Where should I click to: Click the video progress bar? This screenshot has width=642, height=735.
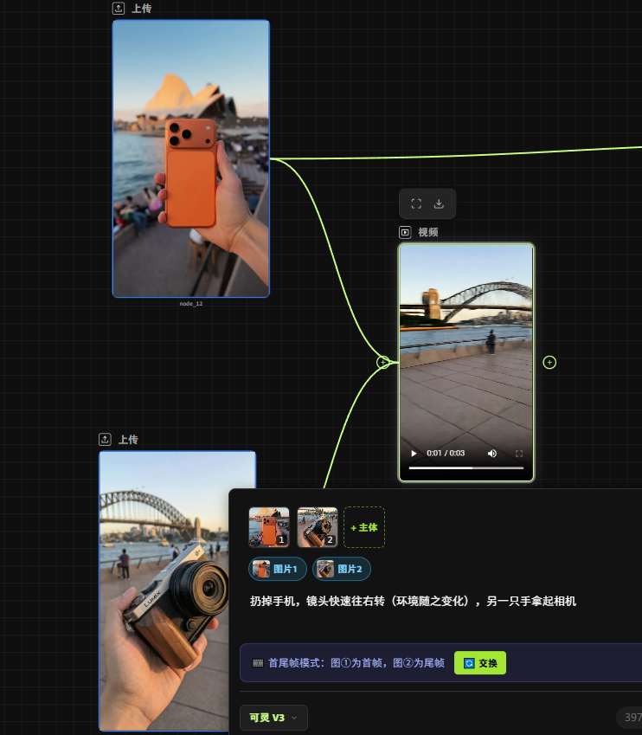(465, 467)
